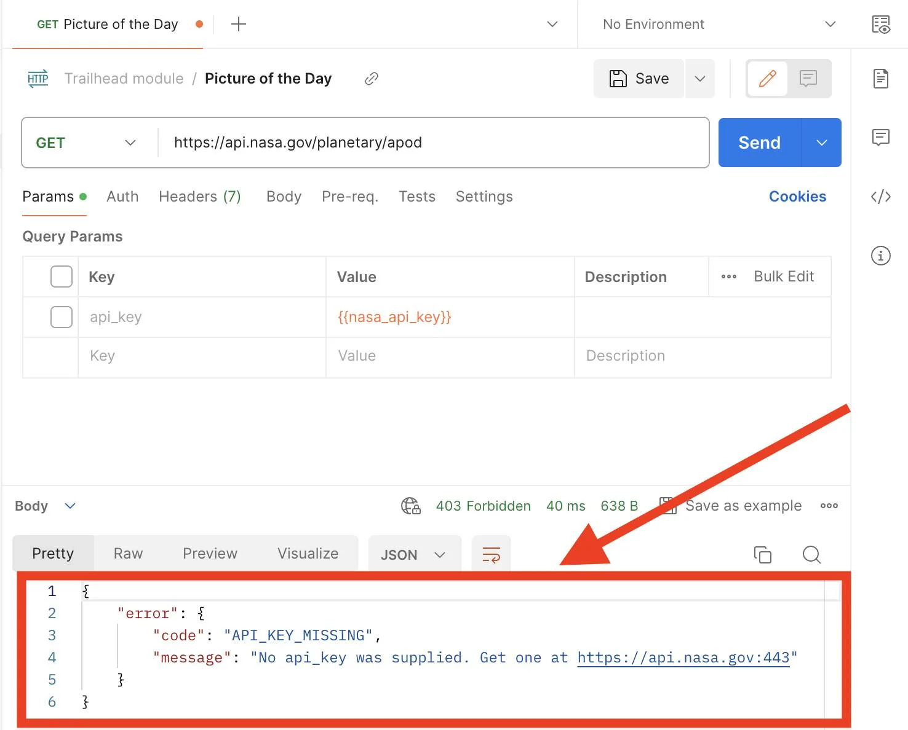Select the pencil edit mode icon
Image resolution: width=908 pixels, height=730 pixels.
[x=767, y=79]
